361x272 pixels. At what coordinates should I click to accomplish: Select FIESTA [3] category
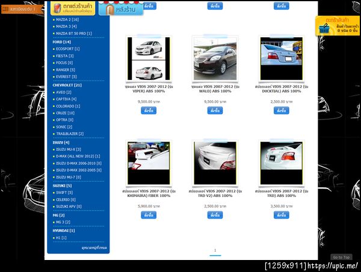pos(65,56)
